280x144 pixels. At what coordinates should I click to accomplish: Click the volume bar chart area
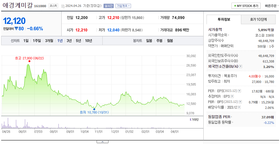93,122
